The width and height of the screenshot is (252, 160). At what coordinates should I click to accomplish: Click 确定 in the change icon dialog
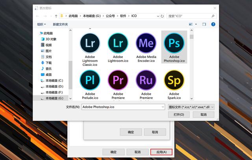tap(131, 132)
